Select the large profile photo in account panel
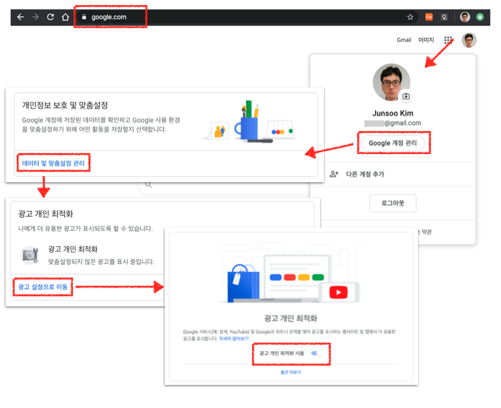The image size is (501, 408). tap(391, 82)
